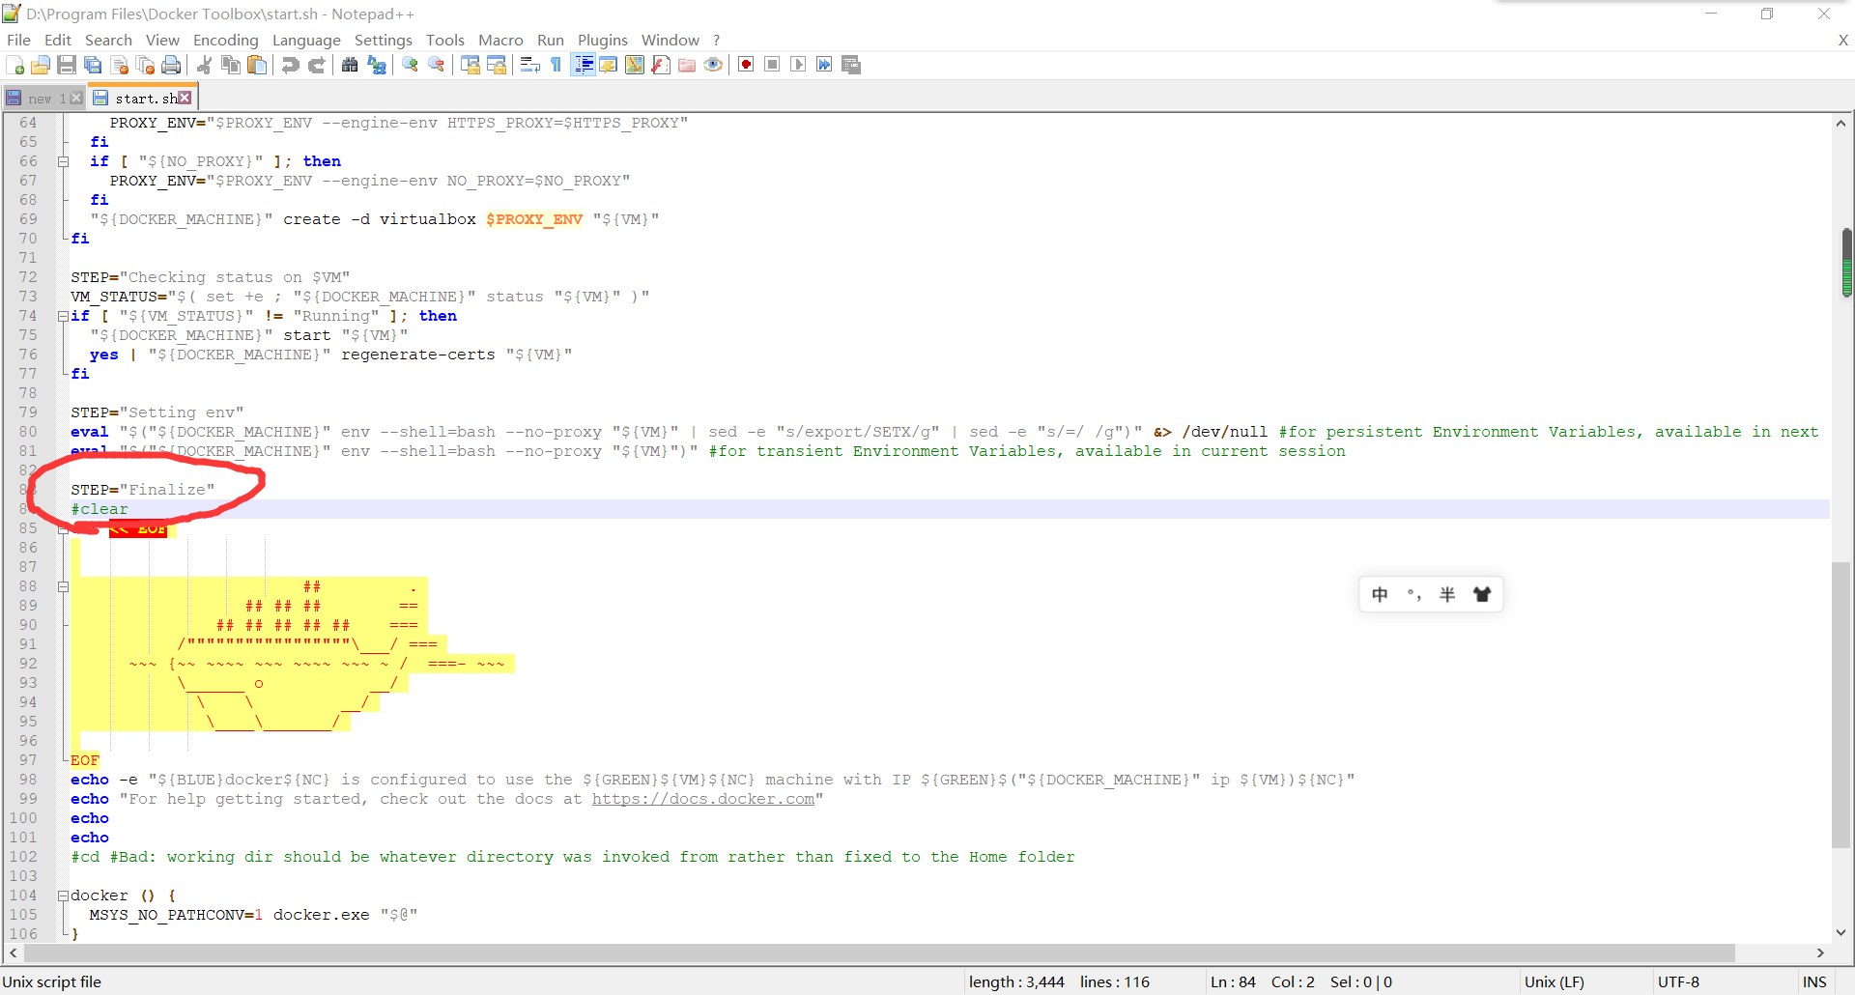The image size is (1855, 995).
Task: Click the Copy toolbar icon
Action: point(231,65)
